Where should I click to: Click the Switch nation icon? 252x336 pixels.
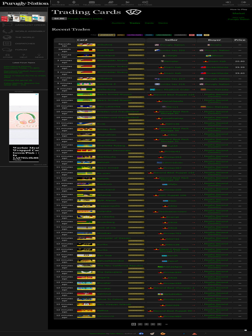click(x=228, y=2)
